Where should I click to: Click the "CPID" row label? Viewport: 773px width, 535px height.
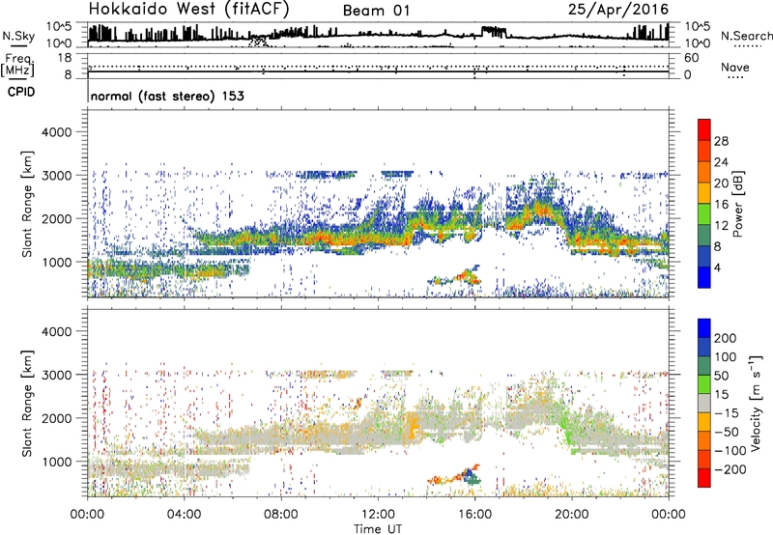(x=21, y=92)
